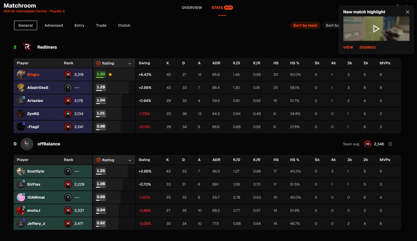
Task: Sort Redliners table by HS % column
Action: pyautogui.click(x=295, y=63)
